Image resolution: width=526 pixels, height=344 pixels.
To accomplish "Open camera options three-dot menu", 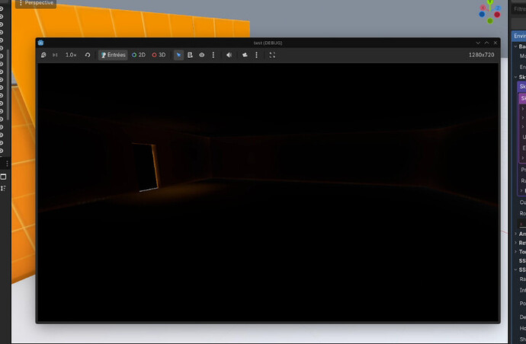I will (x=257, y=55).
